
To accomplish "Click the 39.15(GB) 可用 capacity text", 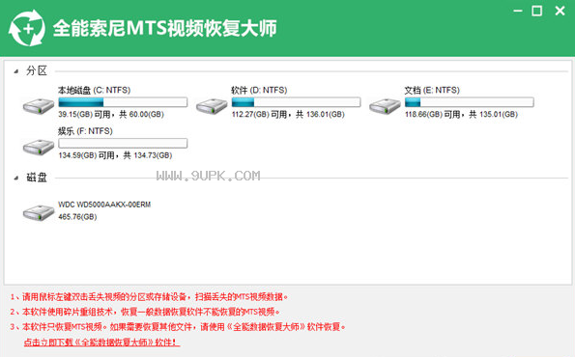I will coord(111,115).
